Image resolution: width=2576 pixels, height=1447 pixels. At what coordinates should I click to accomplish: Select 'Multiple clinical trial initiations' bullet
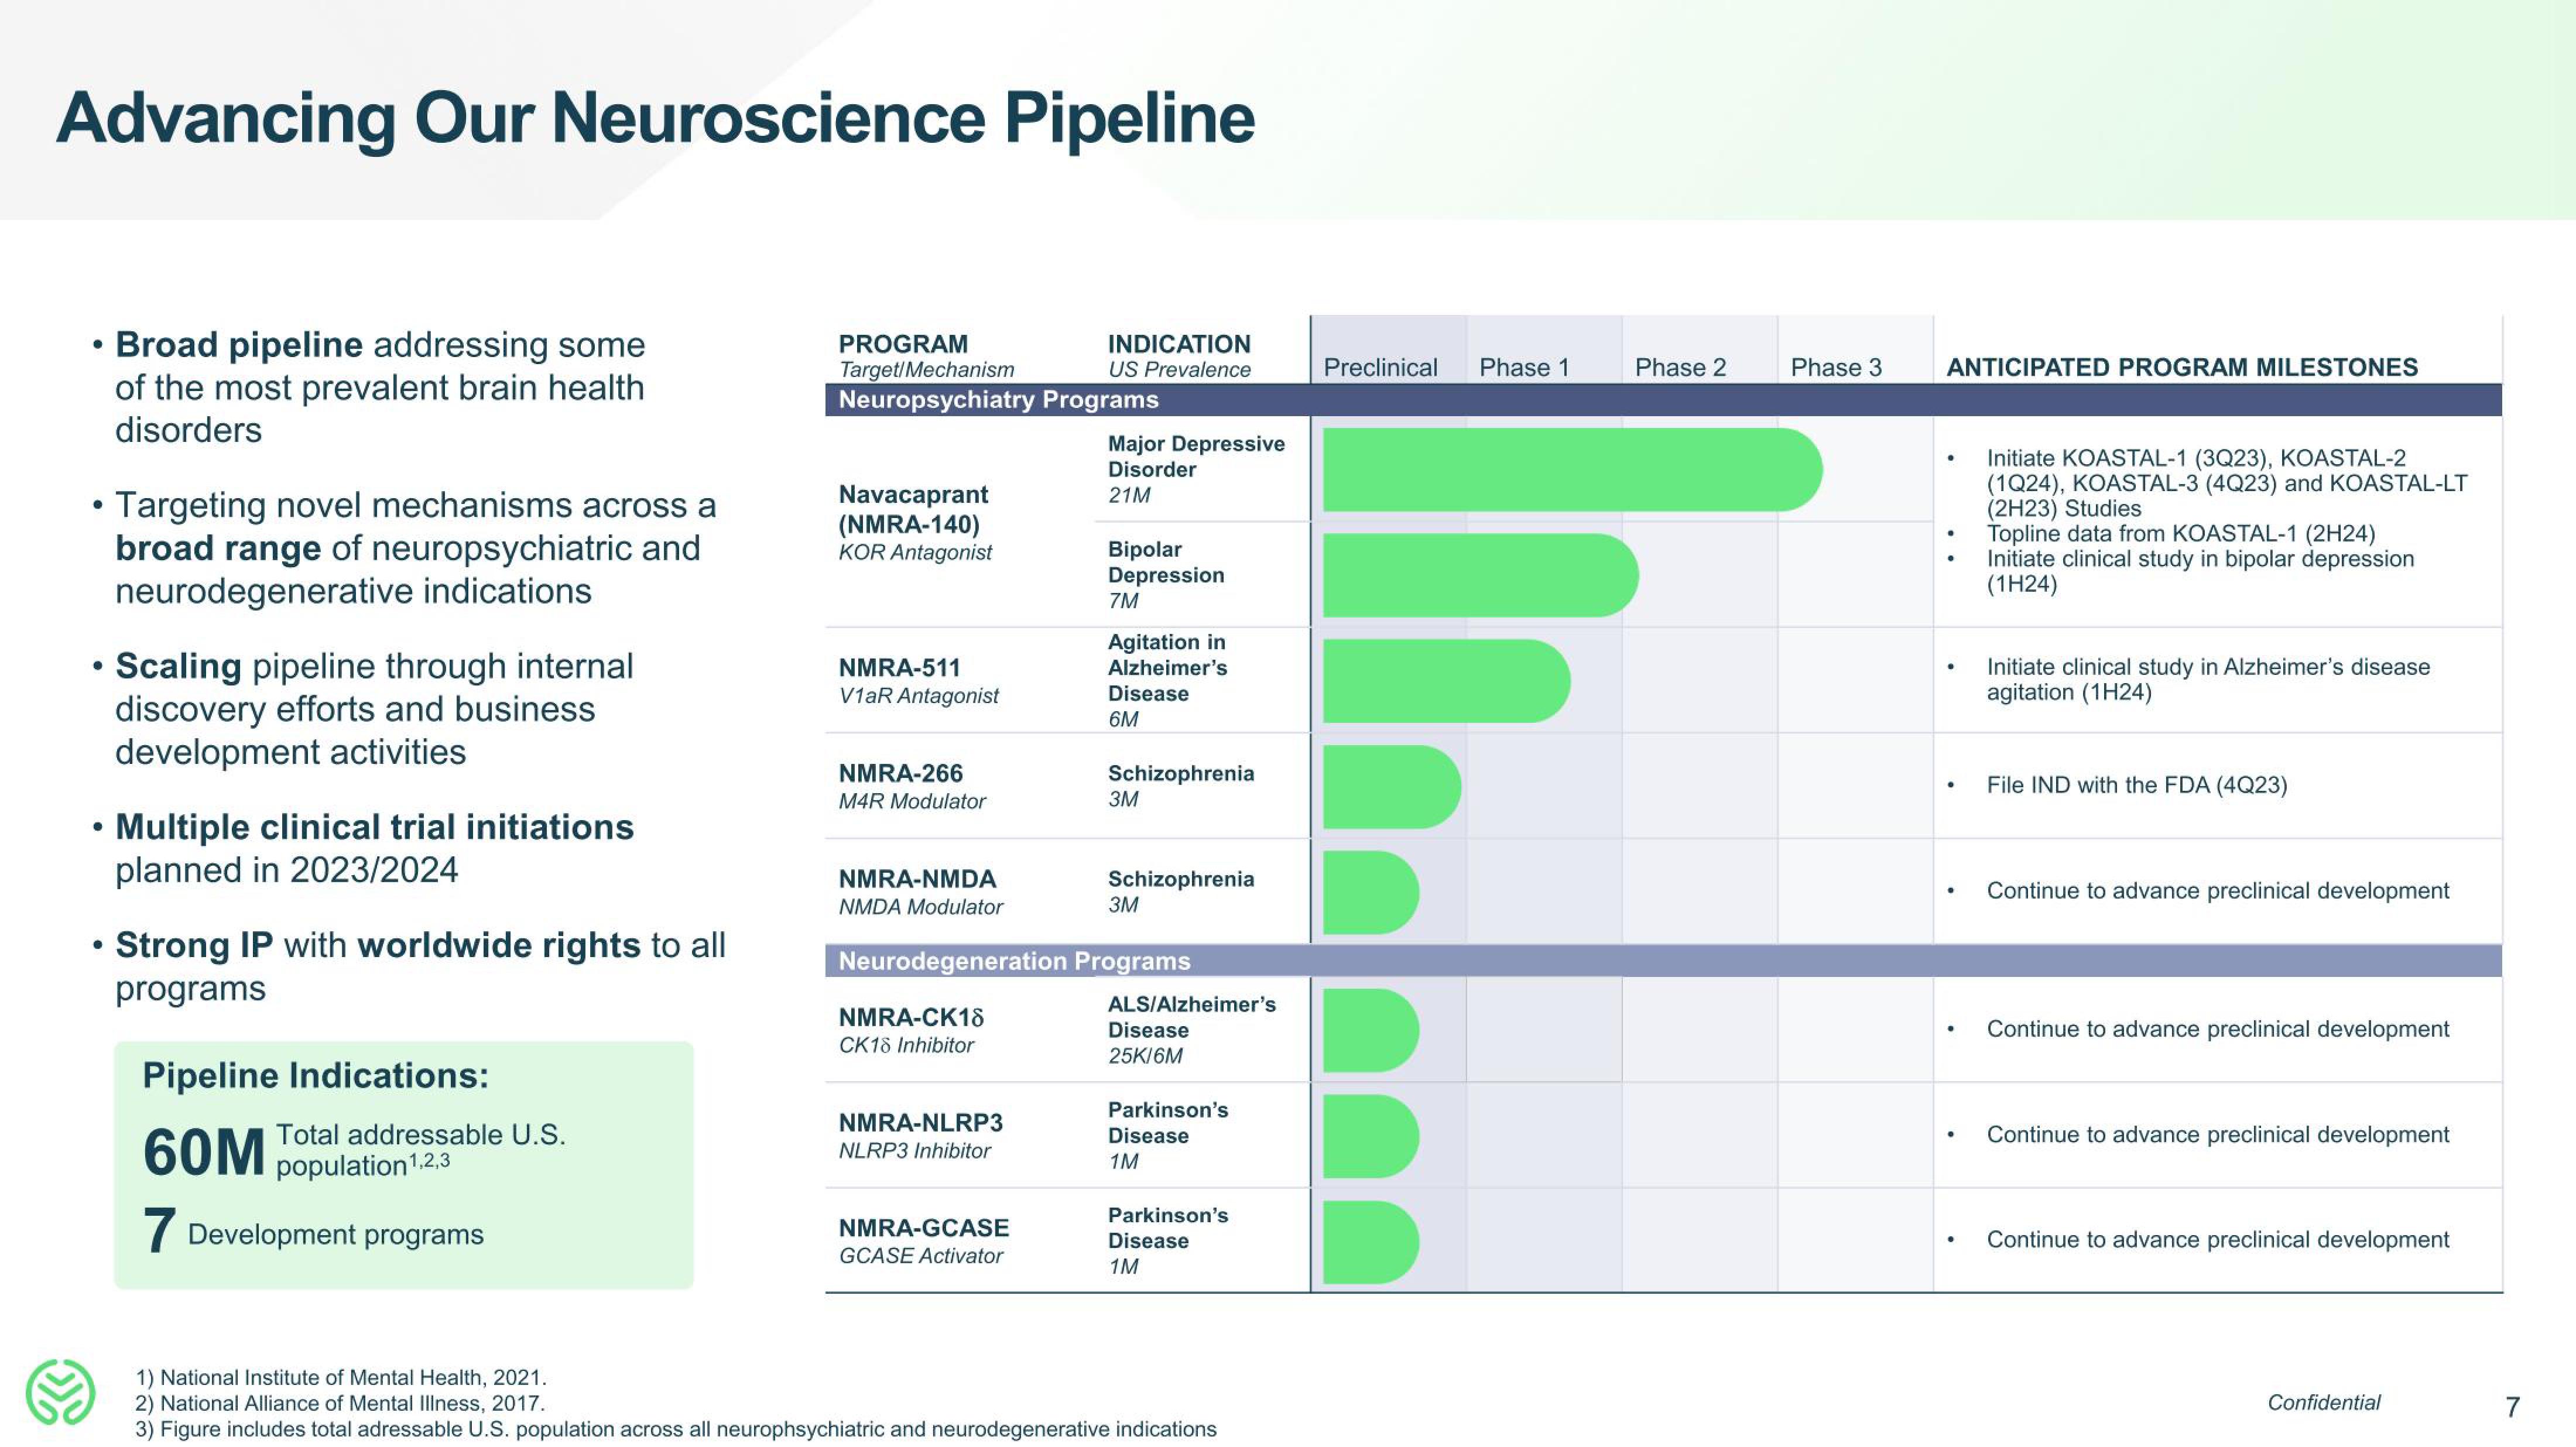coord(374,848)
